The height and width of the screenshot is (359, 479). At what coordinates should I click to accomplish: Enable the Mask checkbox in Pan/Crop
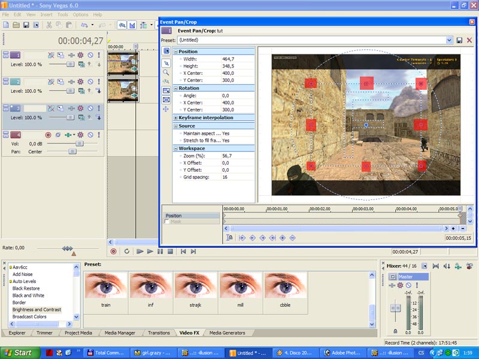[x=167, y=221]
